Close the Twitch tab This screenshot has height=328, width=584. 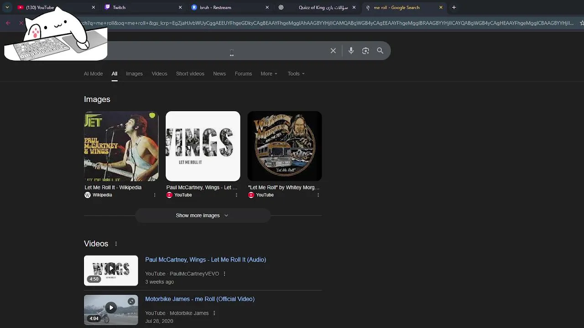tap(180, 7)
